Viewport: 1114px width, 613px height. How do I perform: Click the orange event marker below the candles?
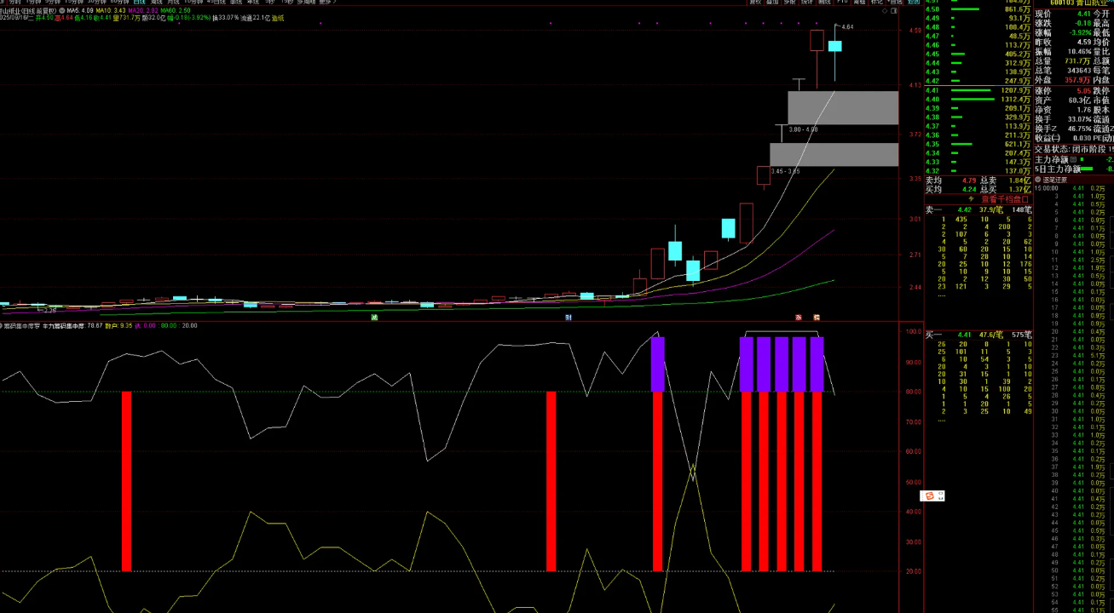[x=817, y=317]
